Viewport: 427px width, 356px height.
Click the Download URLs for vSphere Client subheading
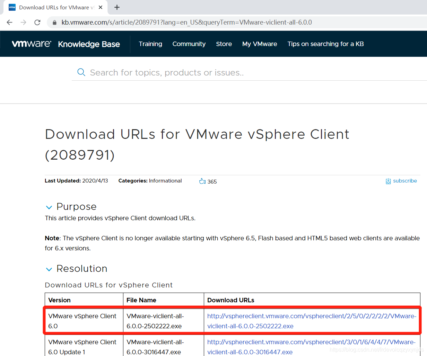tap(109, 285)
